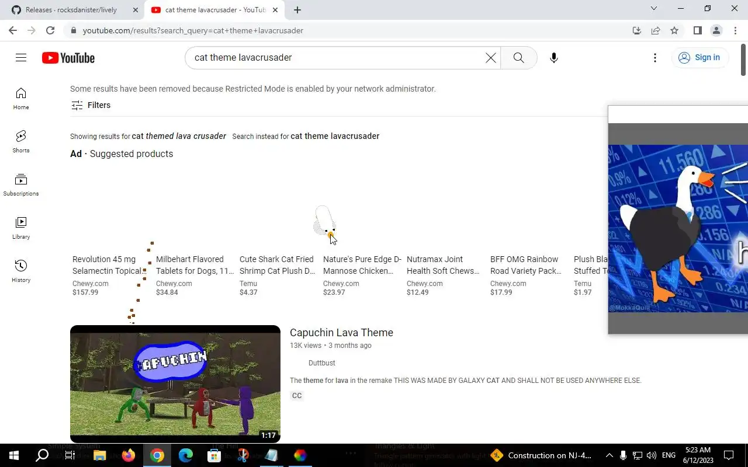Open Nutramax Joint Health Soft Chews ad
The height and width of the screenshot is (467, 748).
click(443, 265)
